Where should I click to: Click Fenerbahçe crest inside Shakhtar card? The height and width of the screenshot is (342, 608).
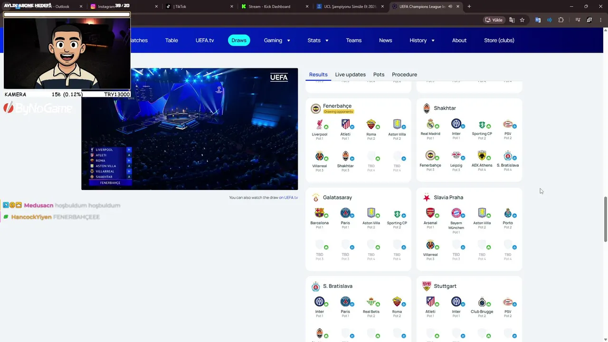pyautogui.click(x=430, y=156)
